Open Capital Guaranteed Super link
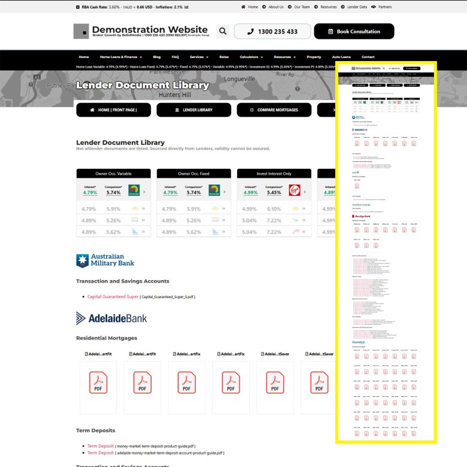Image resolution: width=467 pixels, height=467 pixels. coord(113,296)
